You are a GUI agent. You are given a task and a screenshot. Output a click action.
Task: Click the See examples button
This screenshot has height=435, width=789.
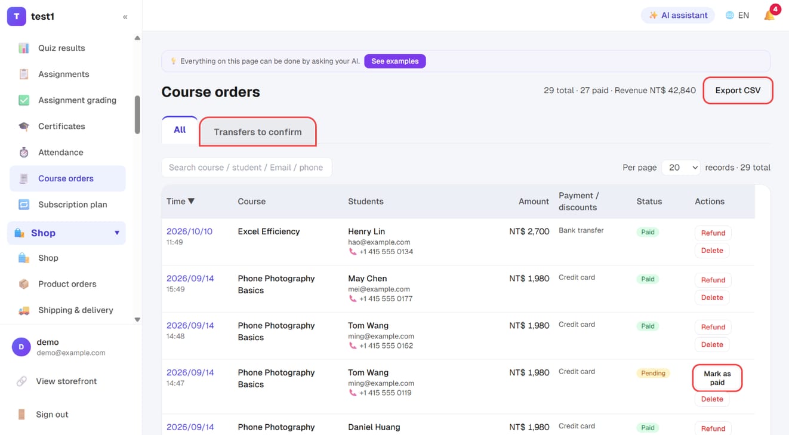coord(395,61)
